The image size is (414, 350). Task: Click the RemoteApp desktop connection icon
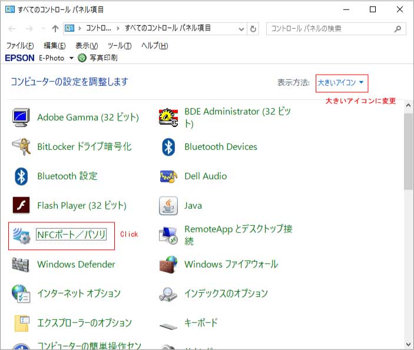coord(168,235)
